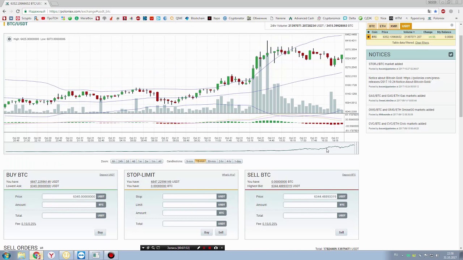Screen dimensions: 463x260
Task: Switch to Chrome in the taskbar
Action: pyautogui.click(x=37, y=255)
